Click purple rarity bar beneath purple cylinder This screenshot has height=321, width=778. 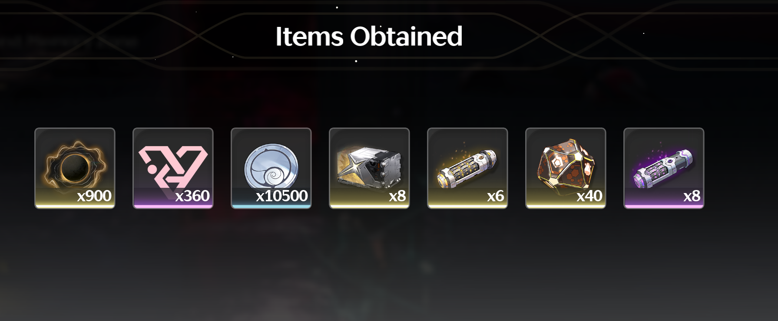[x=664, y=206]
